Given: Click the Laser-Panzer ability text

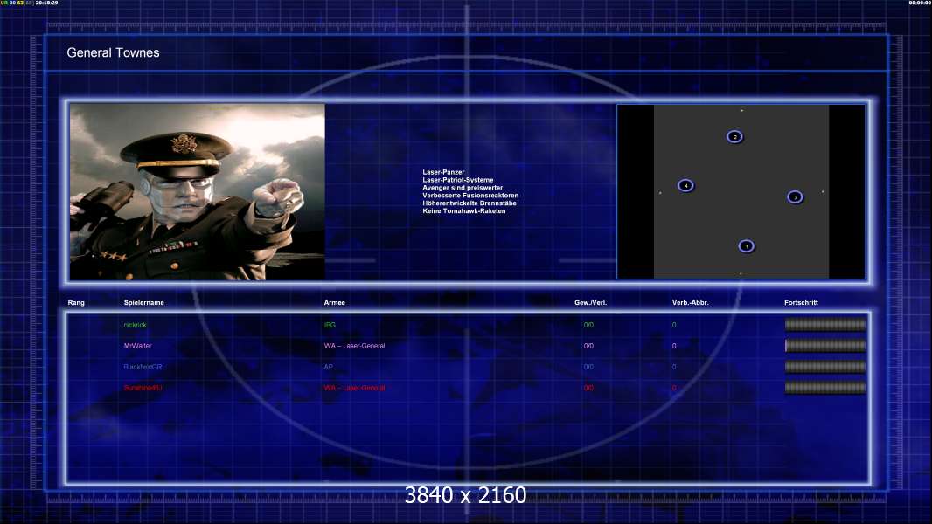Looking at the screenshot, I should (443, 172).
